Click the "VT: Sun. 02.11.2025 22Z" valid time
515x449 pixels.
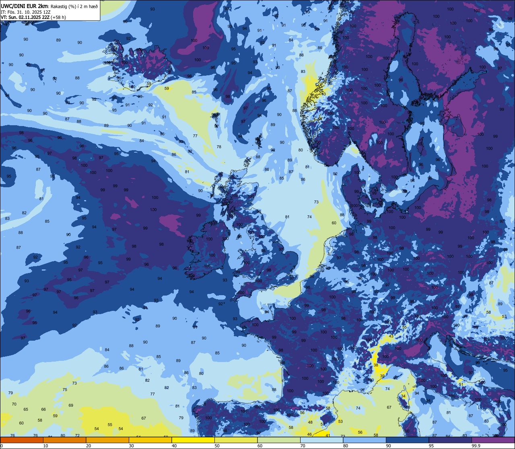(25, 17)
